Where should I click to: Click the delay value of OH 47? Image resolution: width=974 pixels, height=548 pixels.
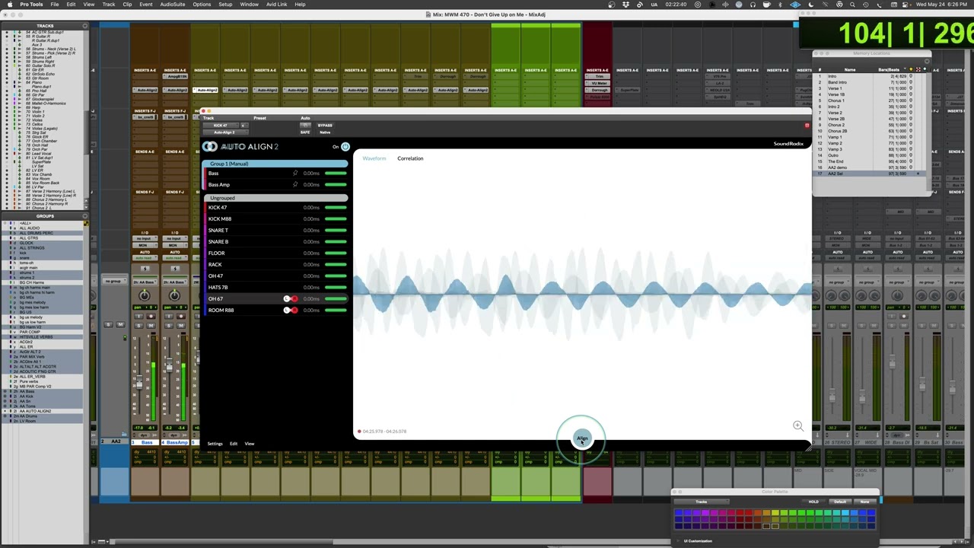pyautogui.click(x=310, y=276)
